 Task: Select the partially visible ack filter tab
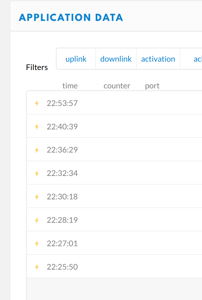click(191, 59)
